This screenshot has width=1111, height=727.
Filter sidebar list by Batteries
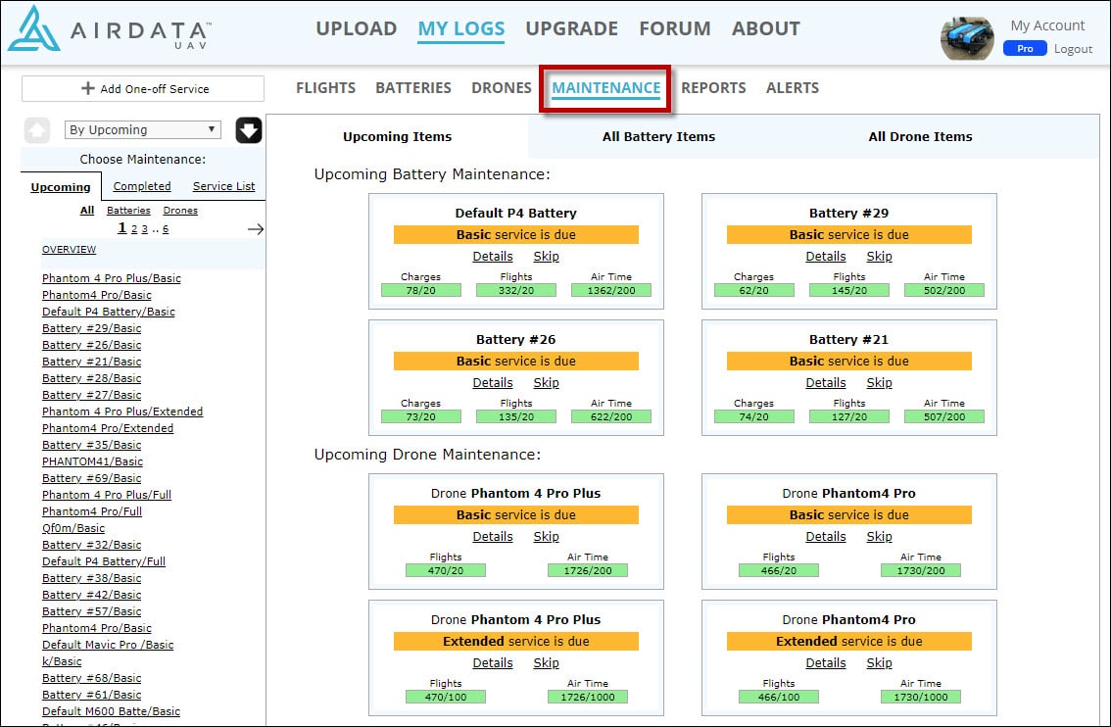coord(128,211)
